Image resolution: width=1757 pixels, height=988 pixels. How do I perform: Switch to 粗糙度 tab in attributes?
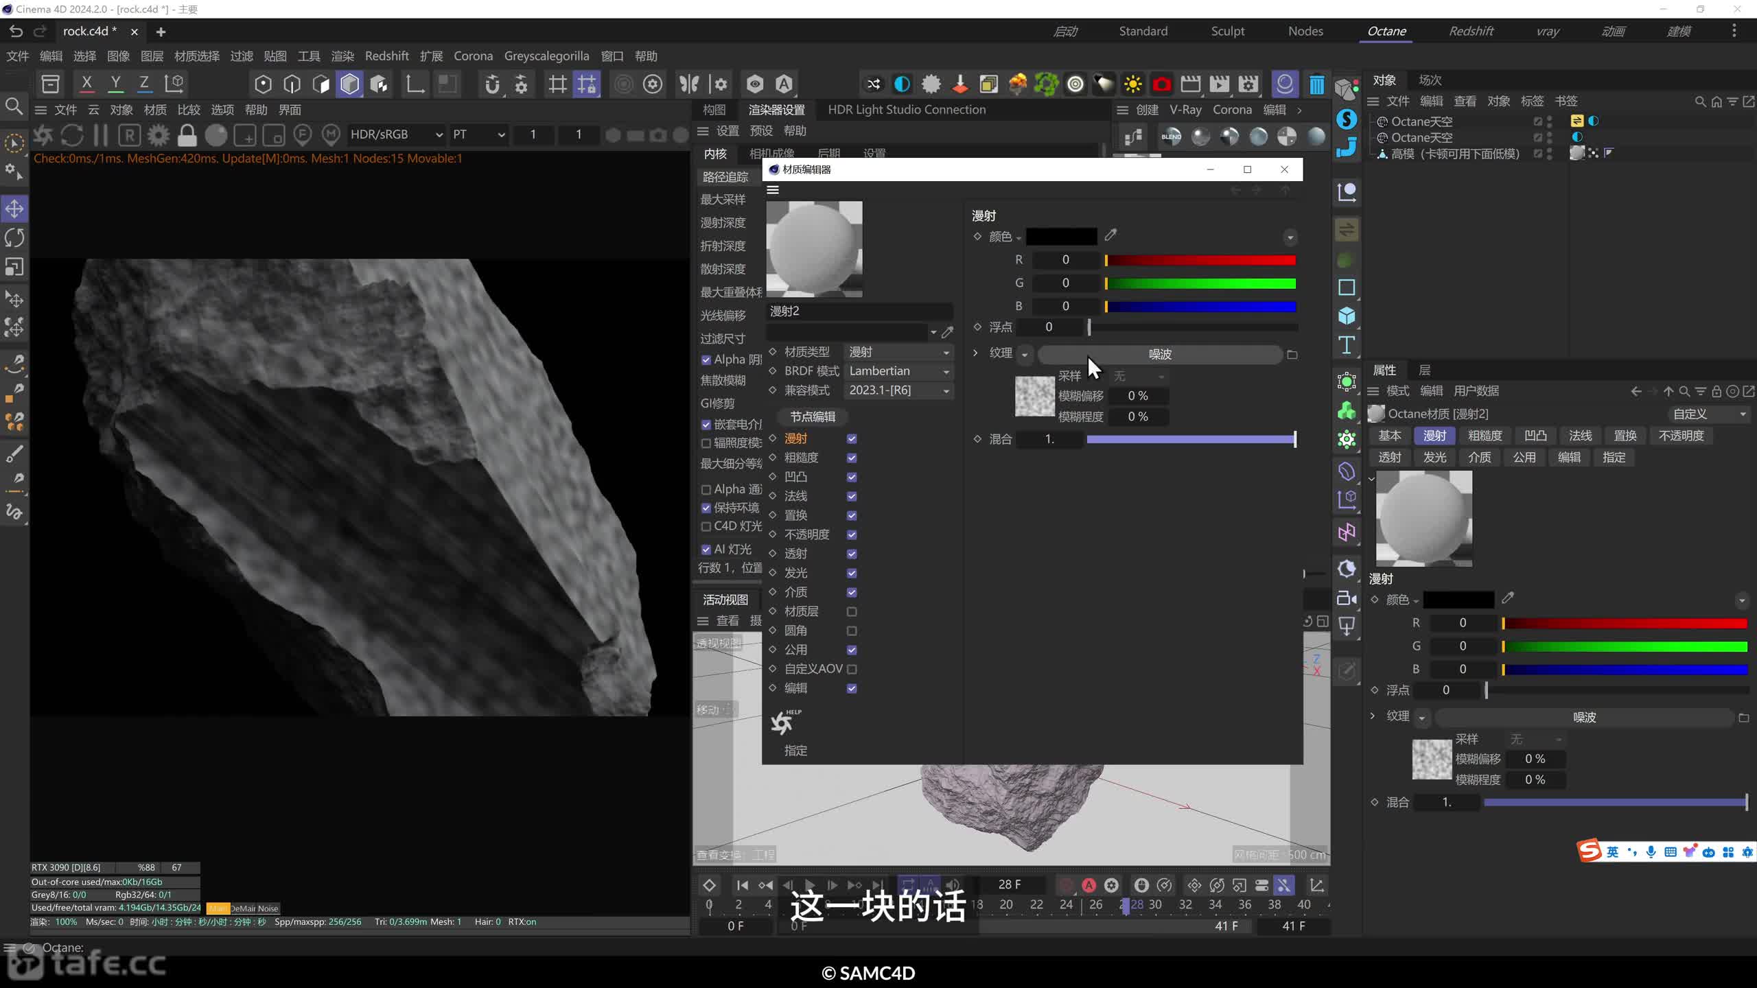[1485, 436]
